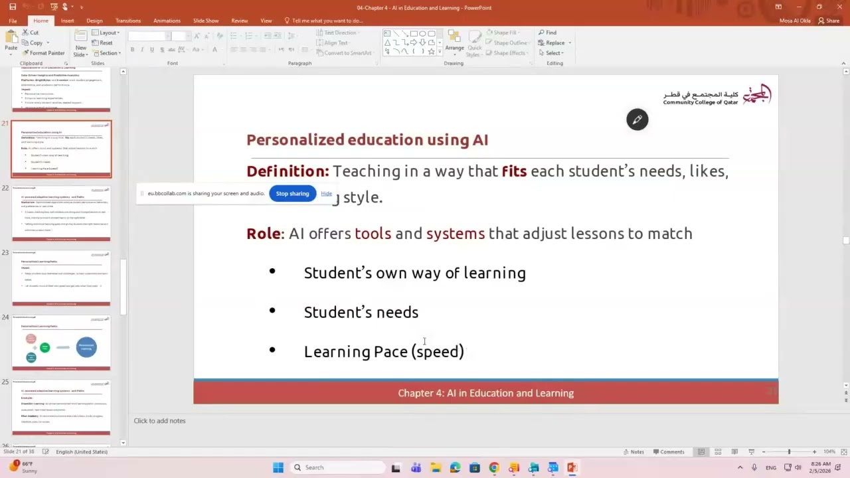
Task: Center align the paragraph text
Action: coord(243,50)
